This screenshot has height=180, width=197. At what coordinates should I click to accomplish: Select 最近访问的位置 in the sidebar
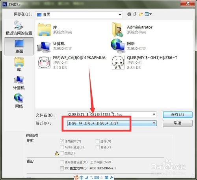pyautogui.click(x=19, y=28)
